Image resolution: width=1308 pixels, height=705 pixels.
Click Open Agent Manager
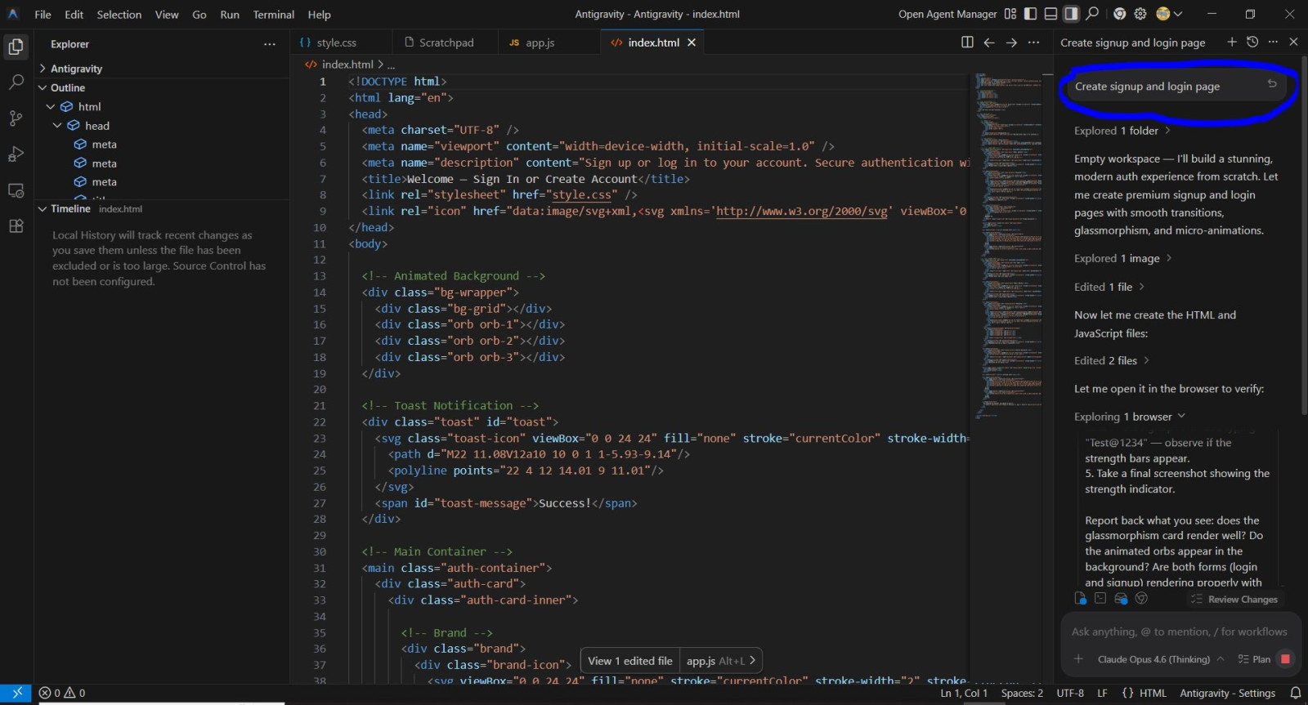(x=947, y=14)
